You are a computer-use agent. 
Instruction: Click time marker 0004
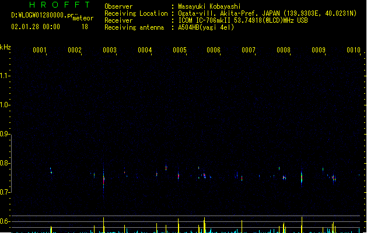tap(145, 50)
